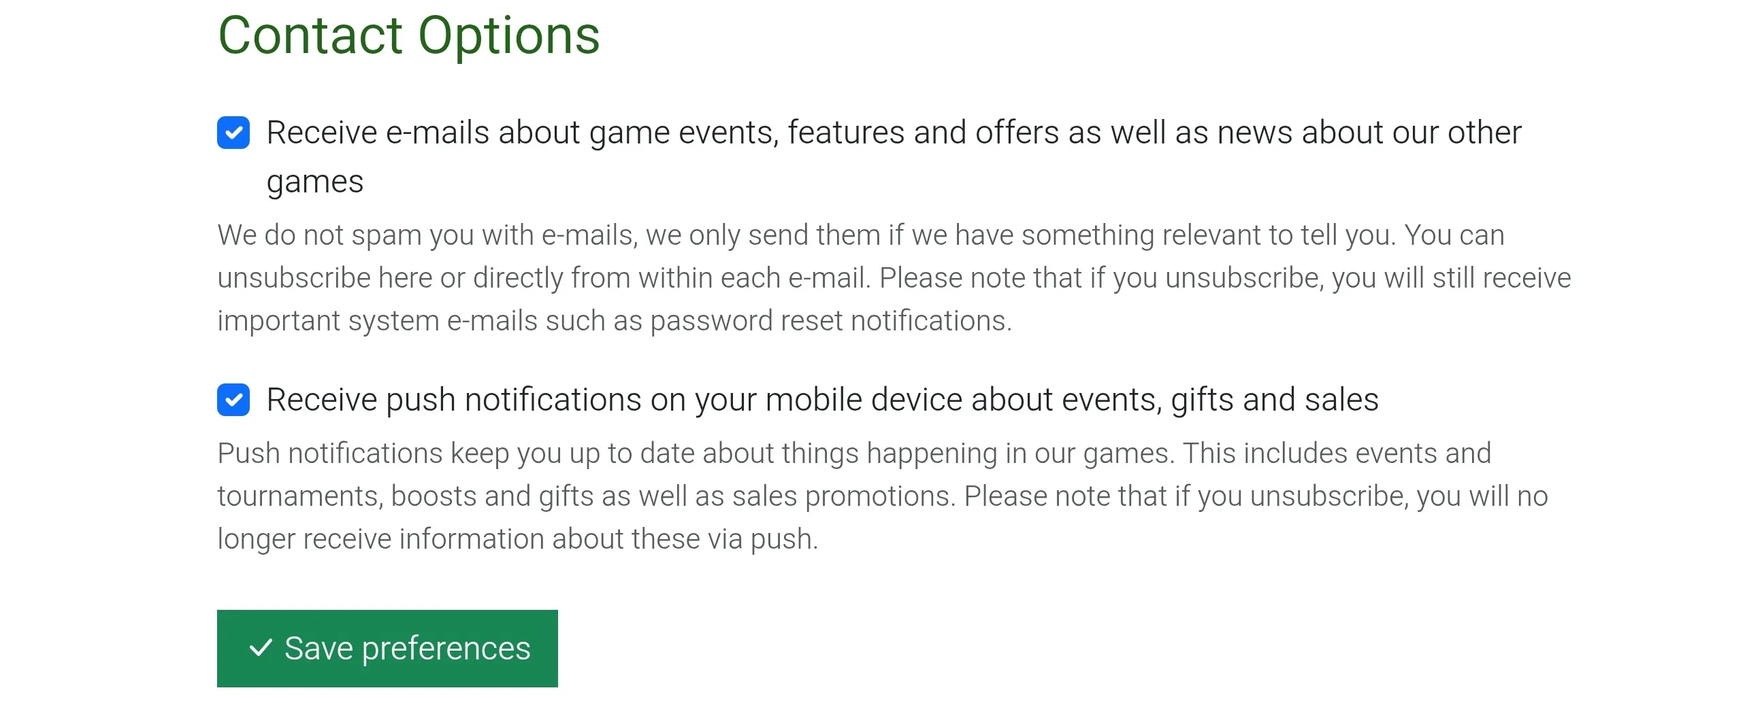Click the white tick inside push checkbox

[233, 400]
